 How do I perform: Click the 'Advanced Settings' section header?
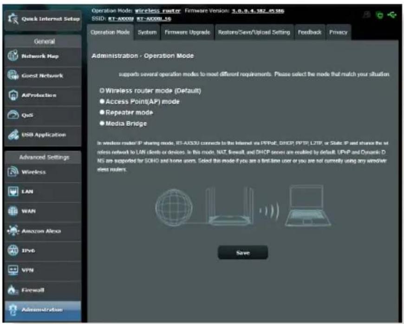[44, 157]
